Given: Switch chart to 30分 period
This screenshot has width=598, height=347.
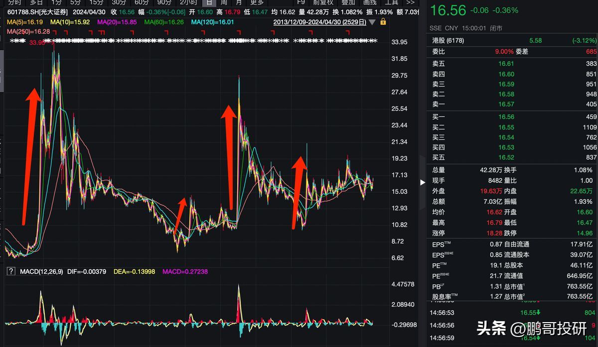Looking at the screenshot, I should click(x=119, y=2).
